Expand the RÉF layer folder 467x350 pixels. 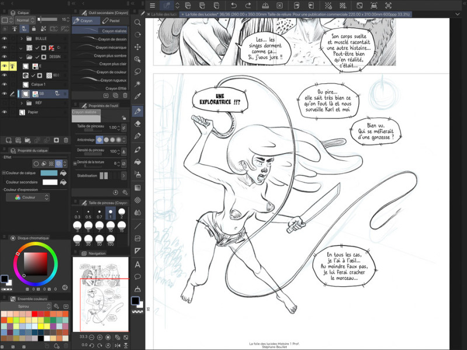tap(22, 103)
